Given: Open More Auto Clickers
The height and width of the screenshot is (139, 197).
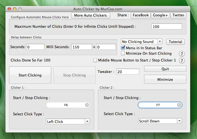Looking at the screenshot, I should tap(90, 15).
